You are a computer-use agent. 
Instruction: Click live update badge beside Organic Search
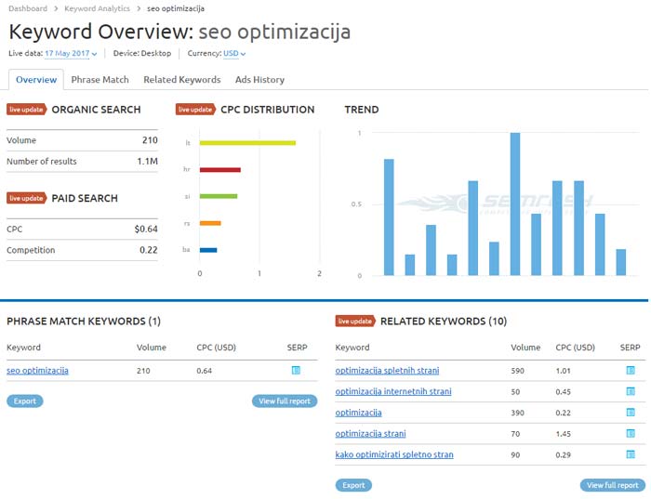[x=27, y=110]
